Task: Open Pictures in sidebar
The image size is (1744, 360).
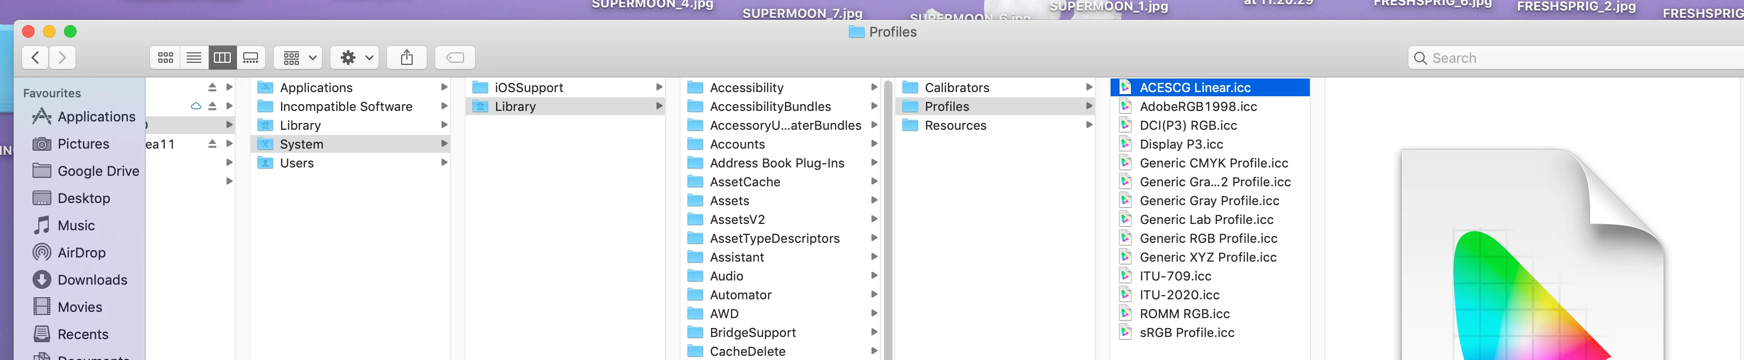Action: coord(70,144)
